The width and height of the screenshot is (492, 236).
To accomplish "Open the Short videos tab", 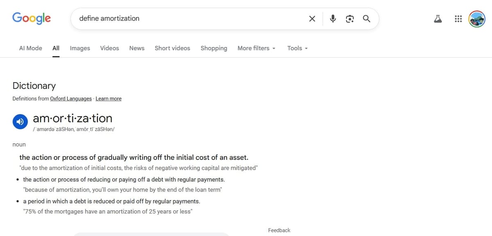I will 172,48.
